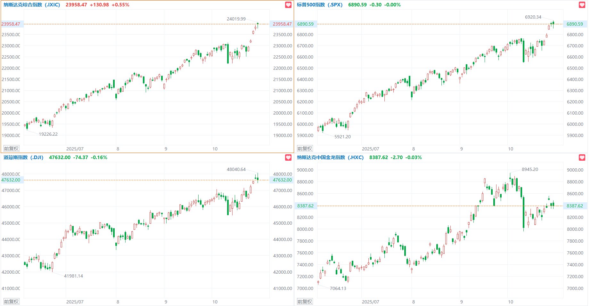Toggle favorite heart for Nasdaq Composite .IXIC
This screenshot has width=591, height=306.
point(288,5)
